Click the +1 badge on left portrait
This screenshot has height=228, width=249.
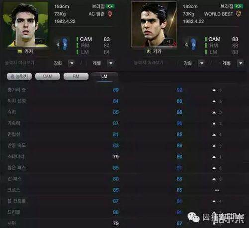(40, 41)
